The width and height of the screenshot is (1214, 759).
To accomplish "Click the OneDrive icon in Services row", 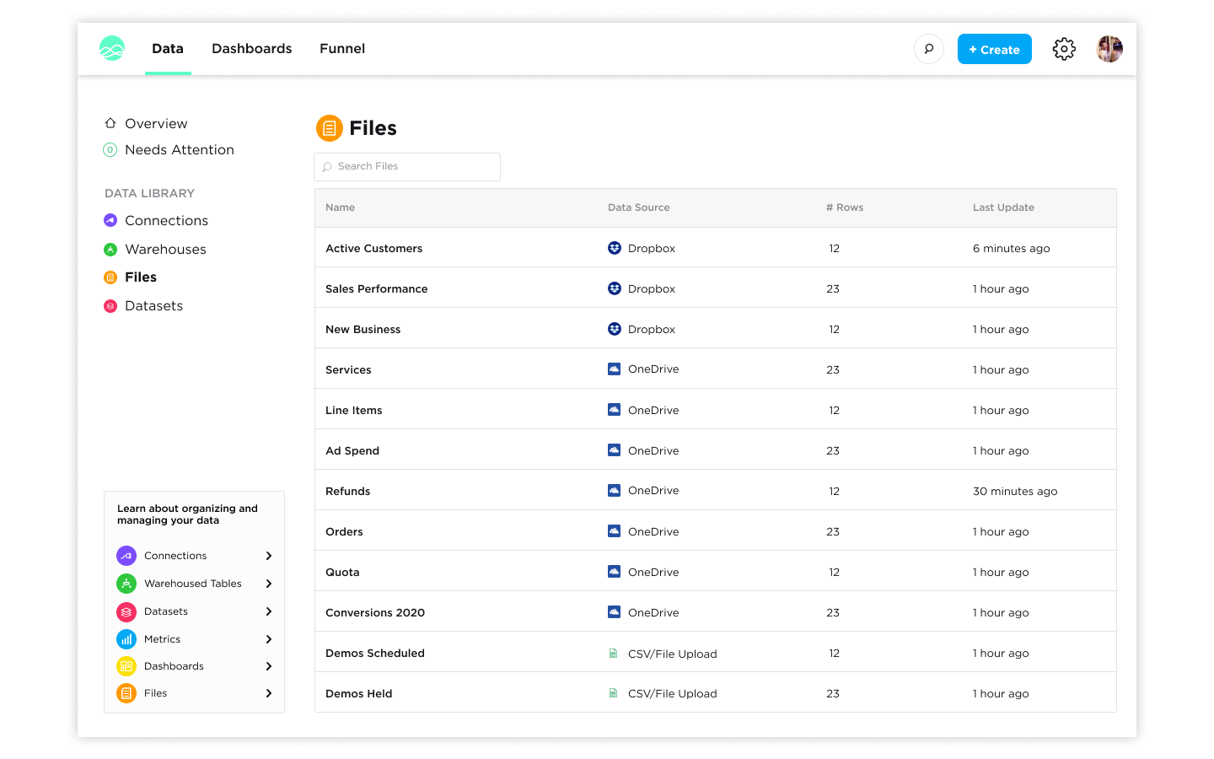I will pyautogui.click(x=615, y=369).
